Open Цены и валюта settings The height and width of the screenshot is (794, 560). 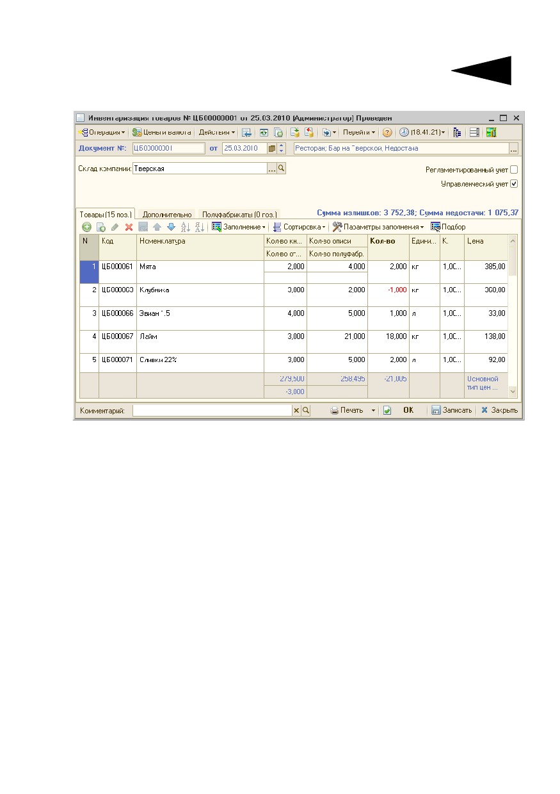point(161,133)
